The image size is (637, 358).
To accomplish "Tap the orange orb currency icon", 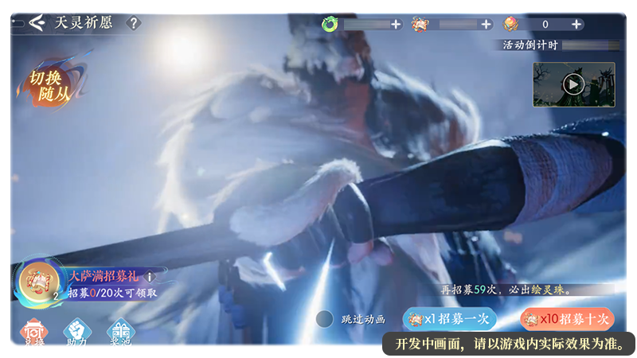I will [x=510, y=24].
